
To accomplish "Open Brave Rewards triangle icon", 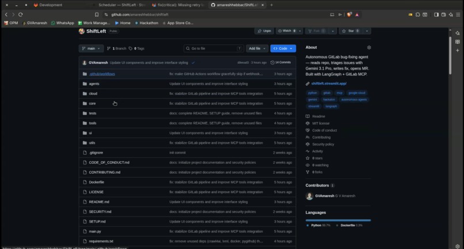I will (357, 14).
